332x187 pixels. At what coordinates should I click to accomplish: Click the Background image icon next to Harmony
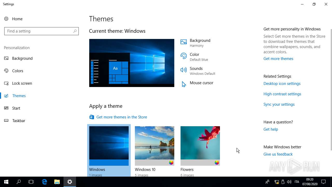[184, 42]
